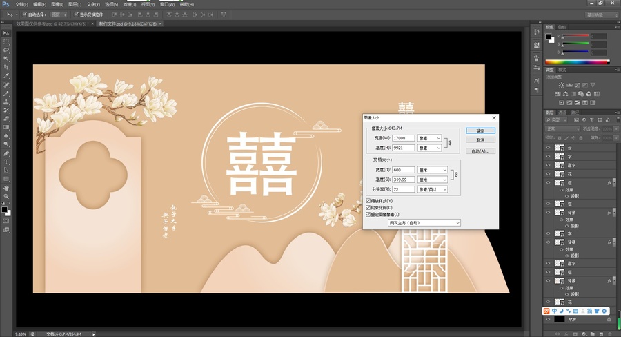Screen dimensions: 621x337
Task: Click the Vibrance triangle adjustment icon
Action: [593, 85]
